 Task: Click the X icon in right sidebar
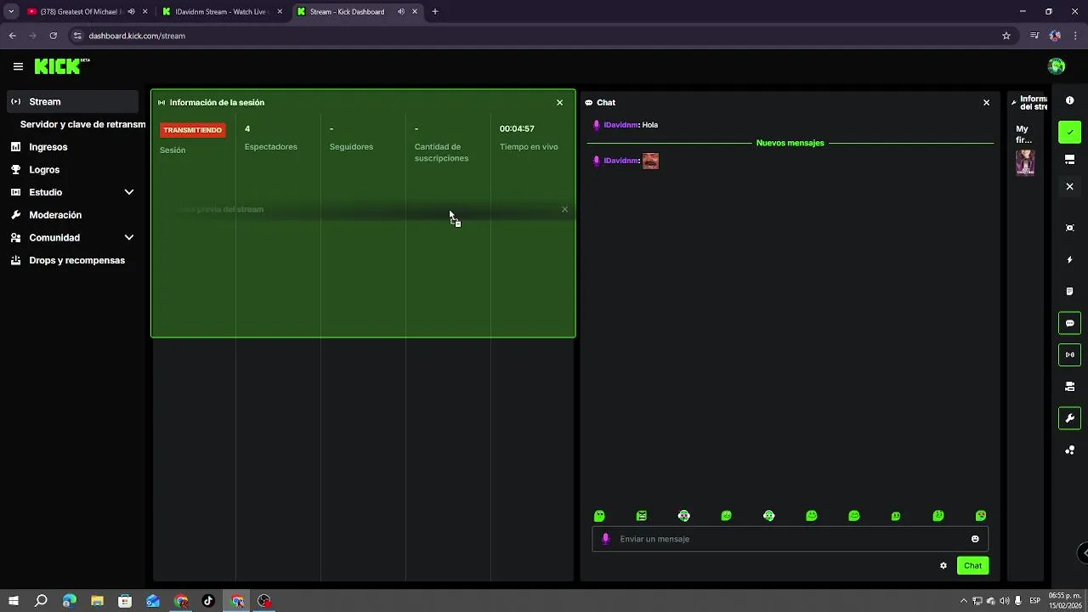(1070, 186)
